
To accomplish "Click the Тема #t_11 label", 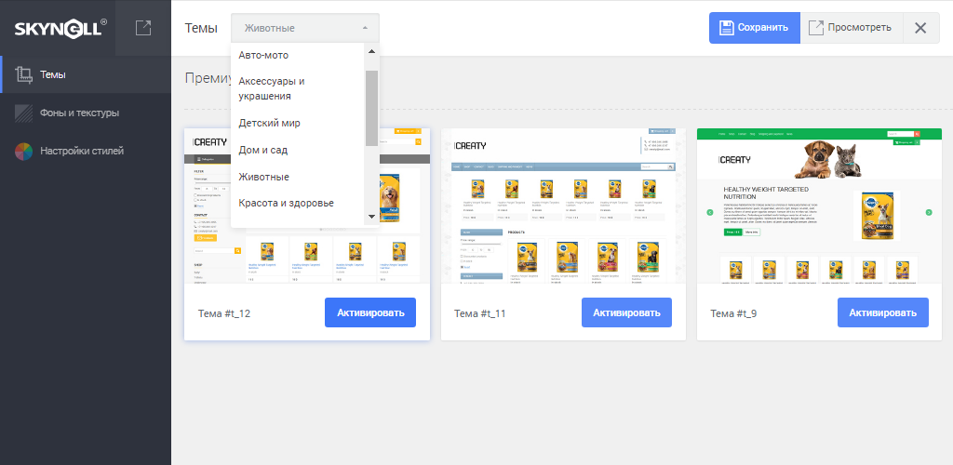I will (x=480, y=313).
